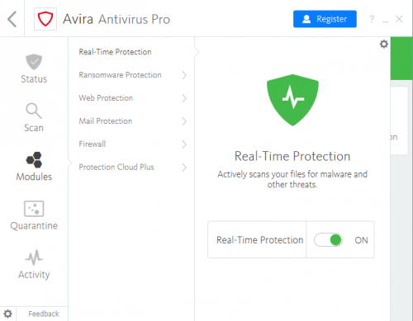This screenshot has height=321, width=413.
Task: Open the Scan magnifier section
Action: point(34,117)
